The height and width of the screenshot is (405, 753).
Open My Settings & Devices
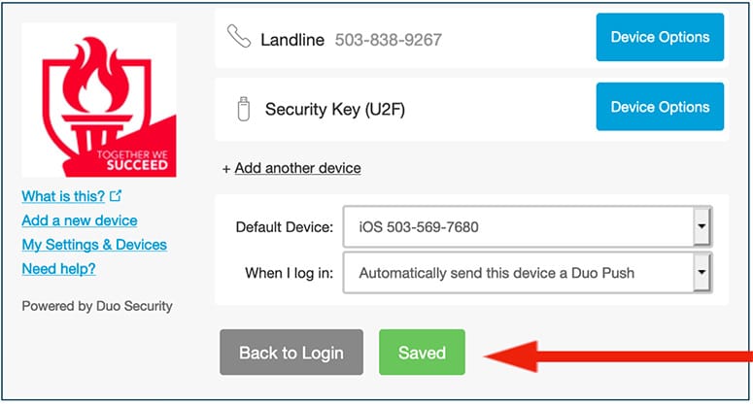94,245
